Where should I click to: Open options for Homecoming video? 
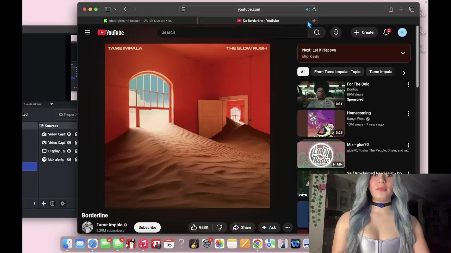pyautogui.click(x=408, y=113)
